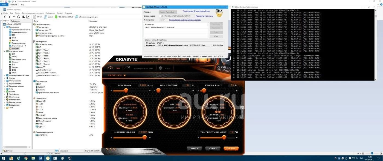Click the Отчёт report toolbar button
The image size is (383, 161).
[x=38, y=17]
